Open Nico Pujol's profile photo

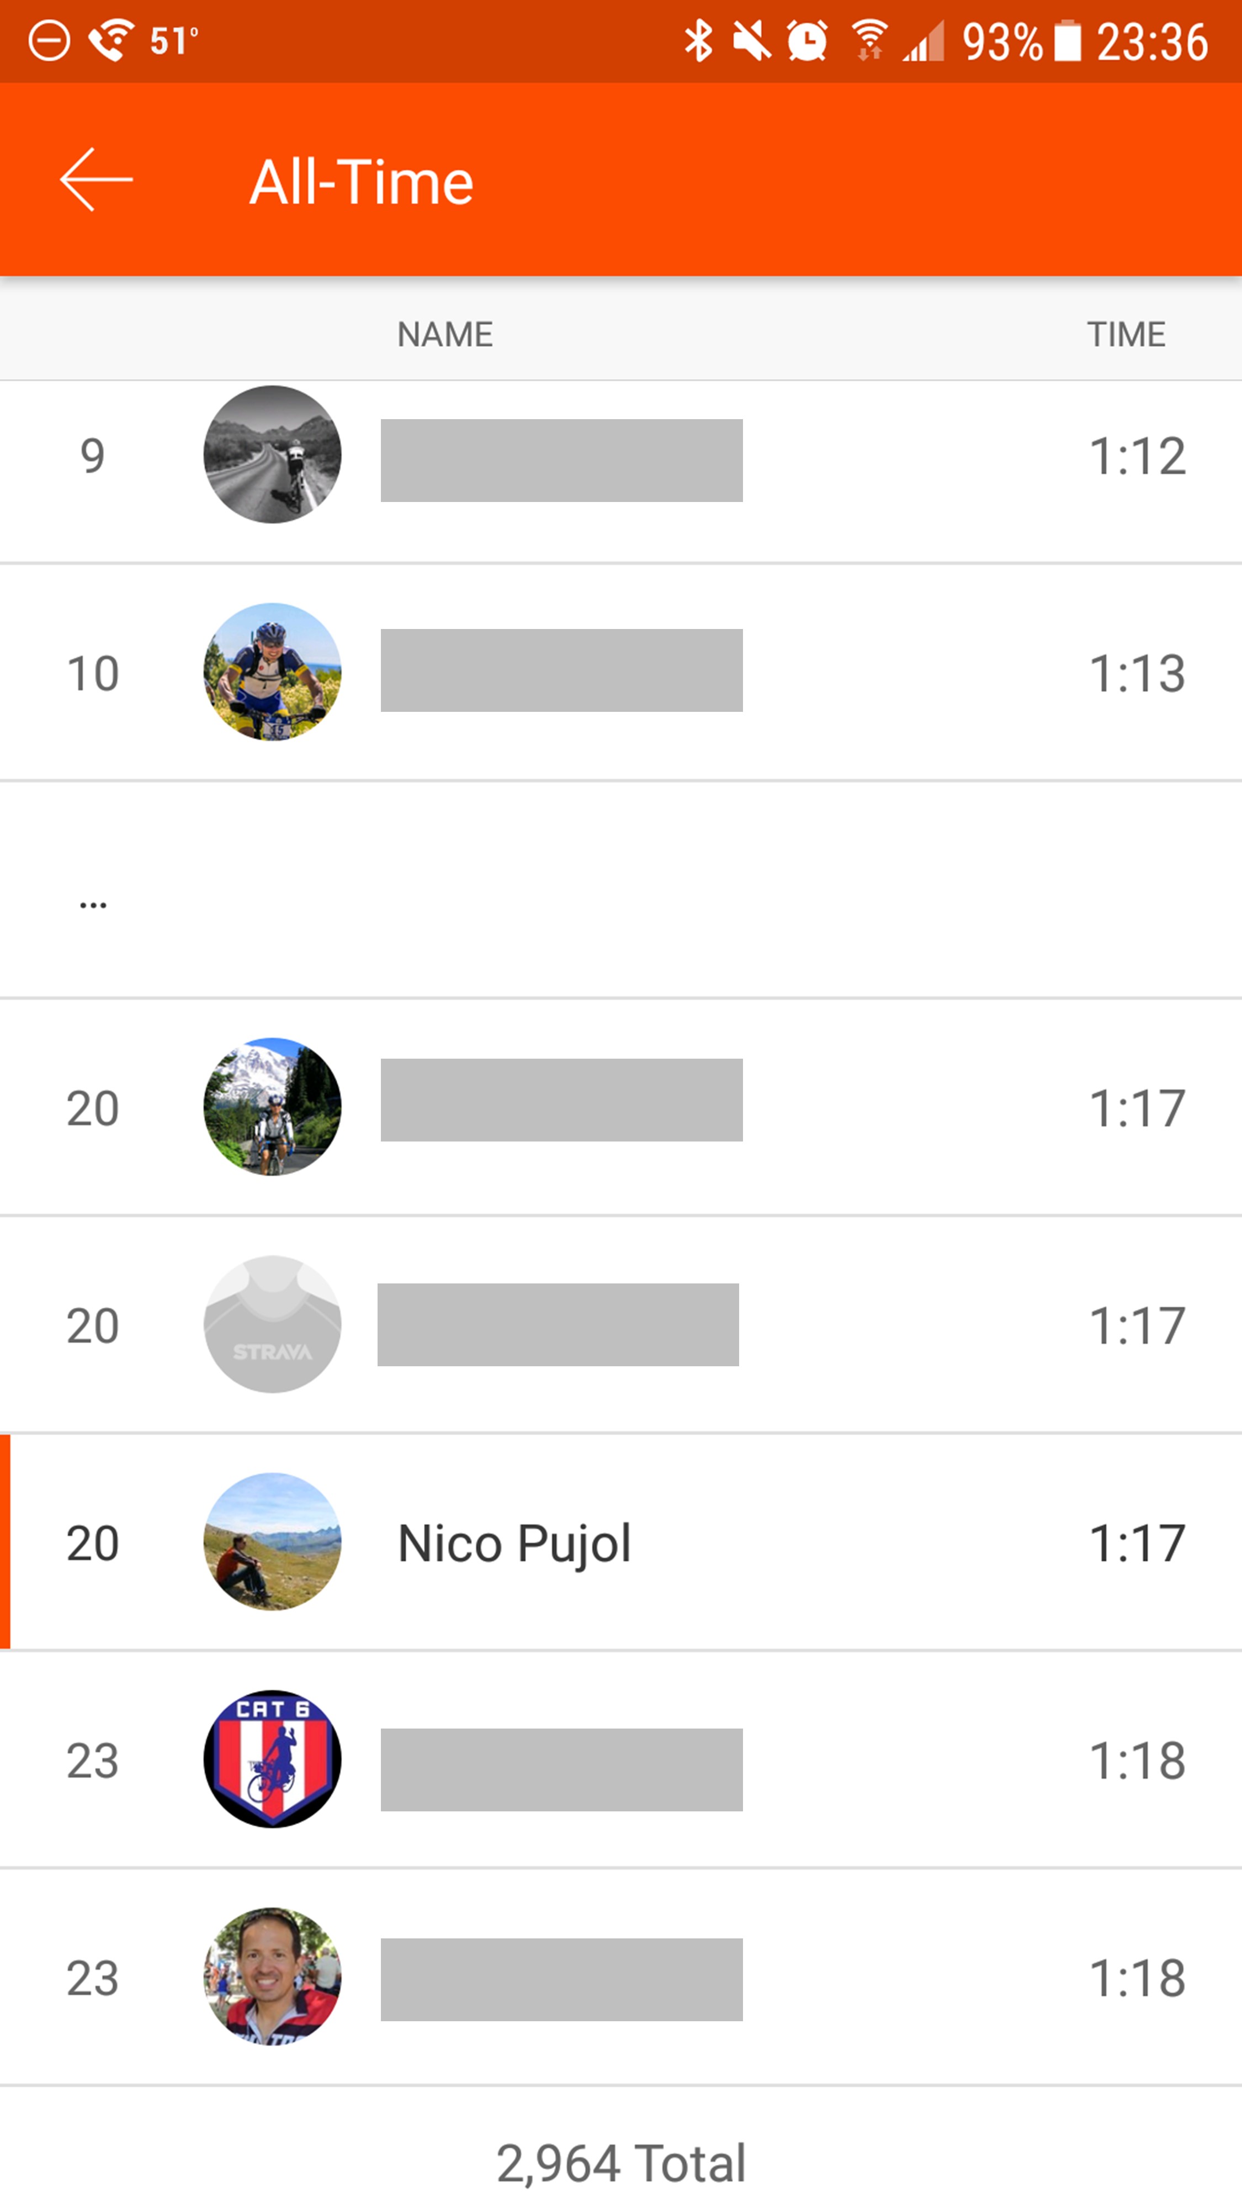click(273, 1542)
